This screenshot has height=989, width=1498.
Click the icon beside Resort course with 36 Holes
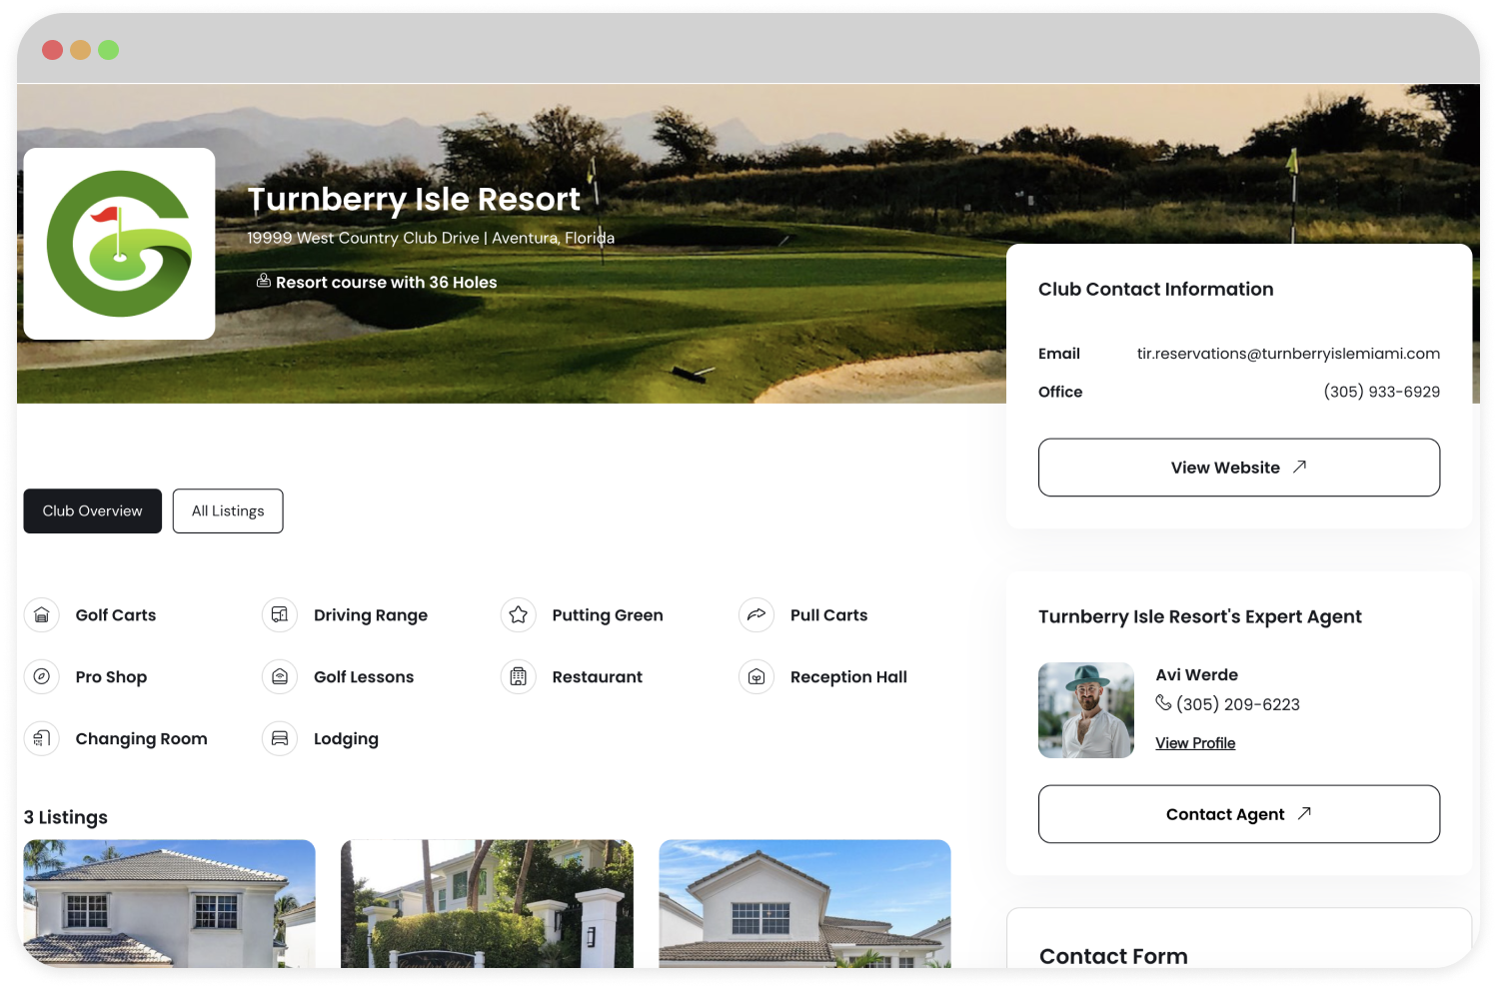264,281
